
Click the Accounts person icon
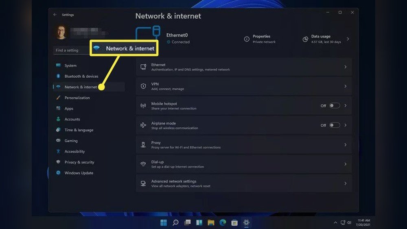click(58, 119)
